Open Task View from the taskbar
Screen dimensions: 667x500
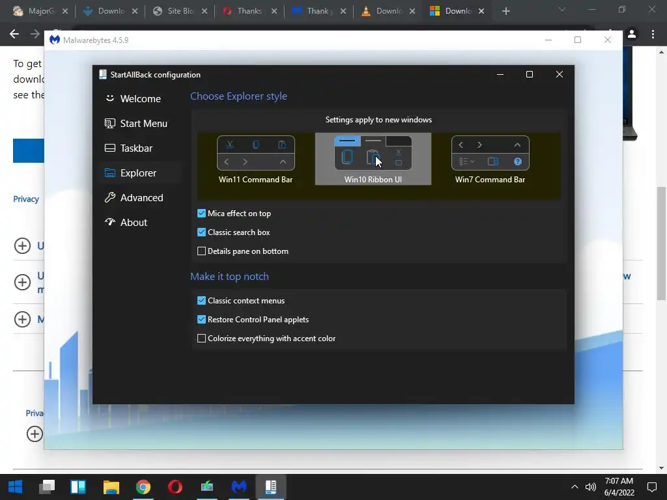coord(47,487)
